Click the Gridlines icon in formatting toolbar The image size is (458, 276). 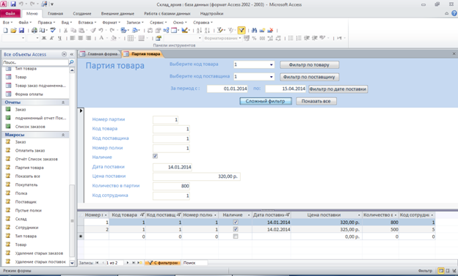click(x=131, y=38)
